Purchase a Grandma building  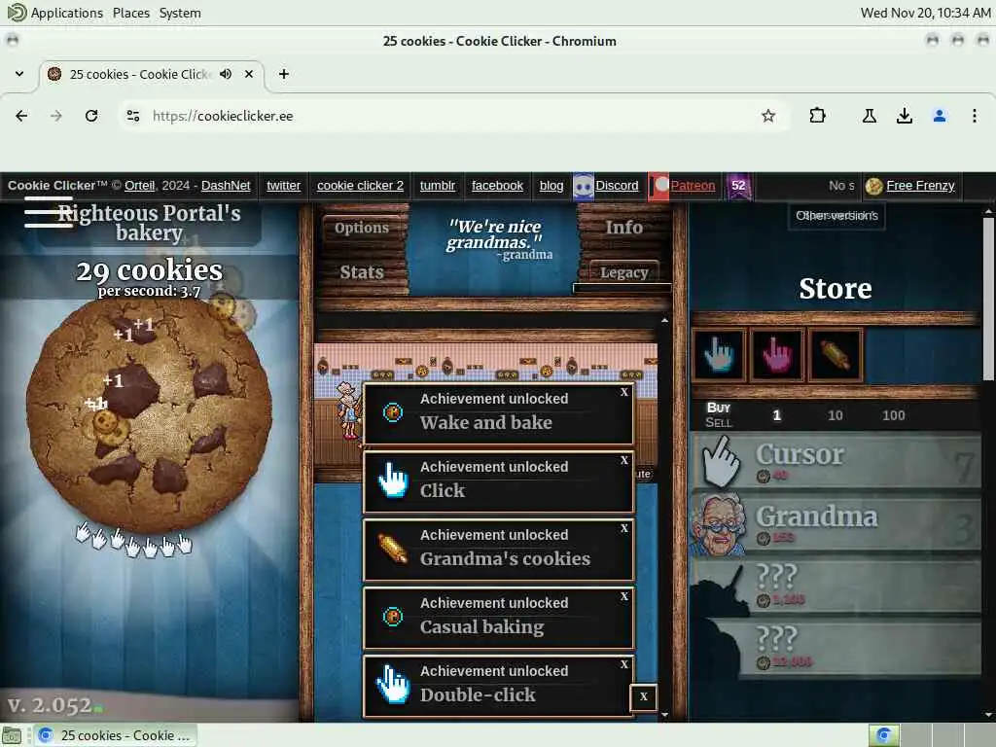(836, 524)
